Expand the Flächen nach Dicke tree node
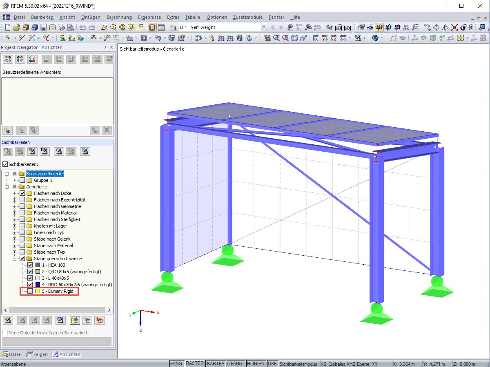 point(15,193)
